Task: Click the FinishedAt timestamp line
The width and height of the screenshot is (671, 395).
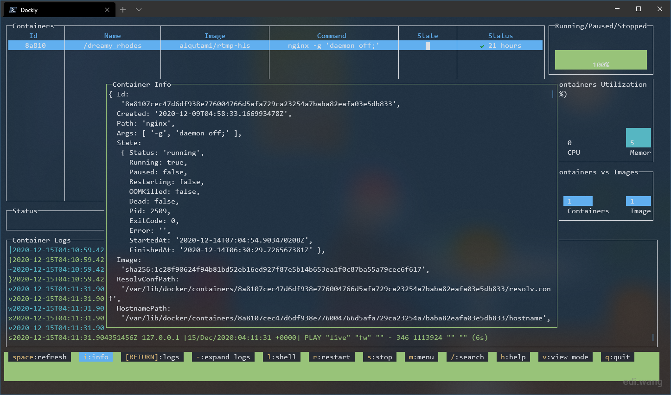Action: (x=227, y=250)
